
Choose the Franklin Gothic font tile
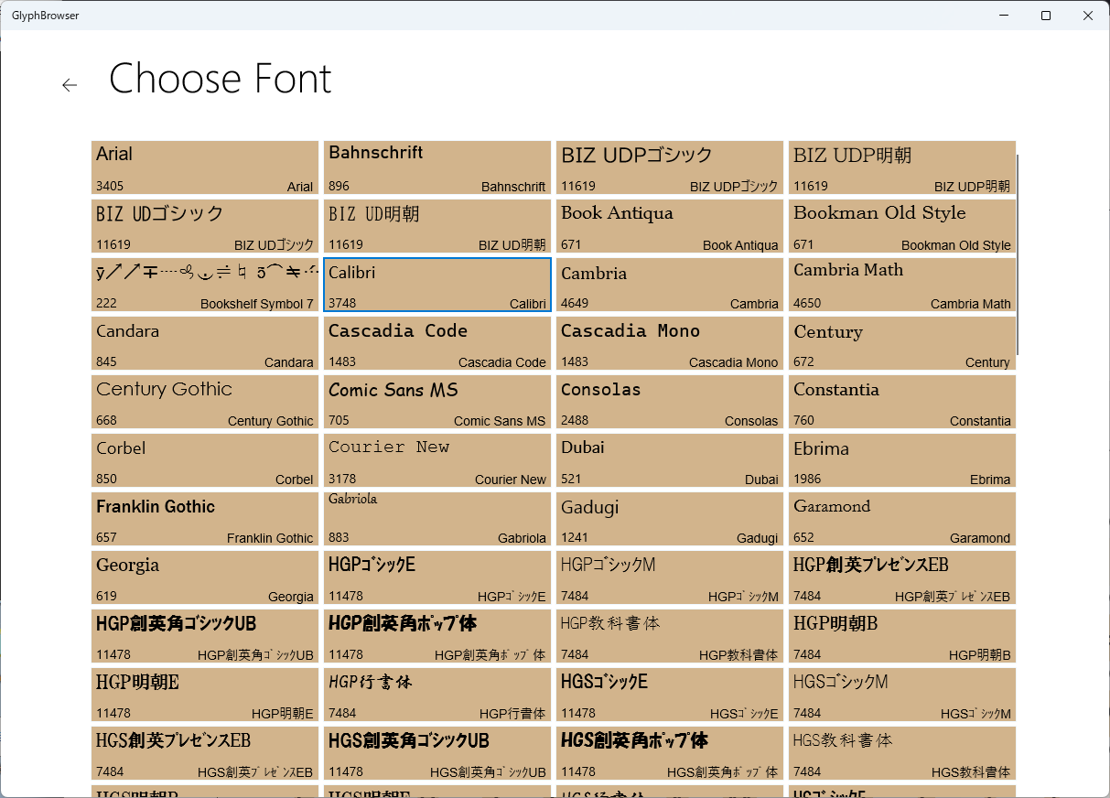(205, 520)
